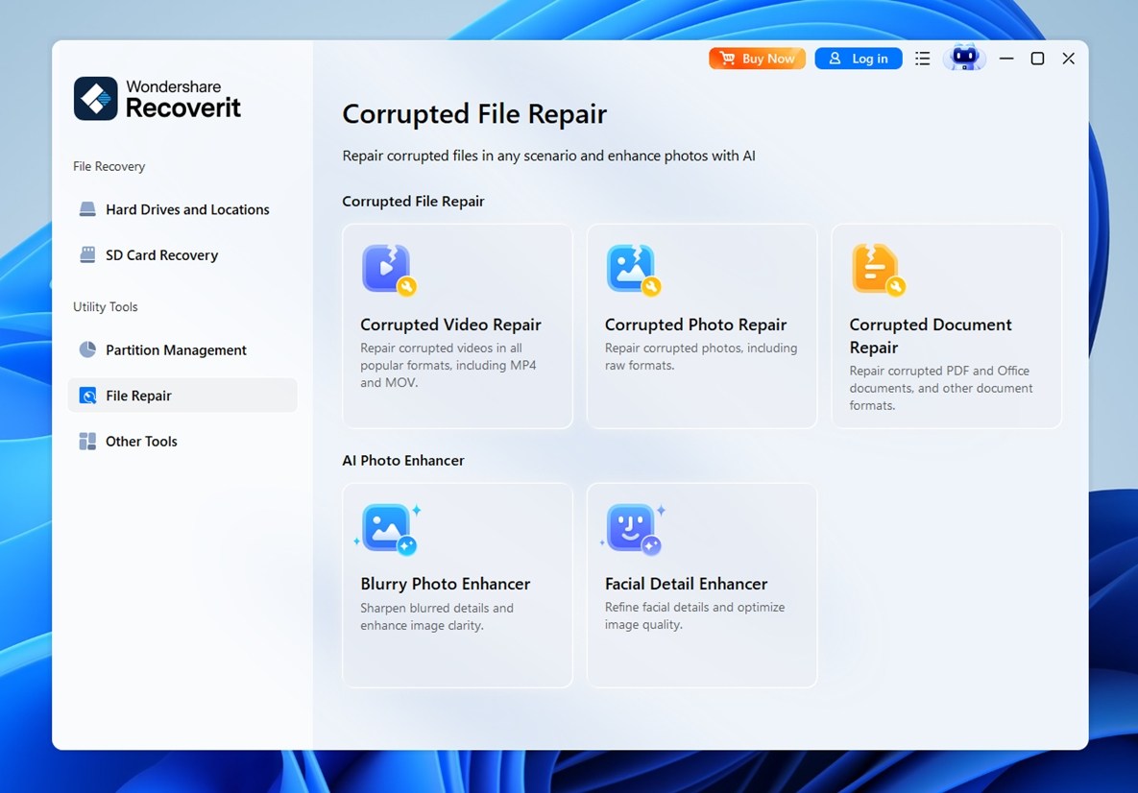Image resolution: width=1138 pixels, height=793 pixels.
Task: Open Corrupted Document Repair title
Action: [931, 336]
